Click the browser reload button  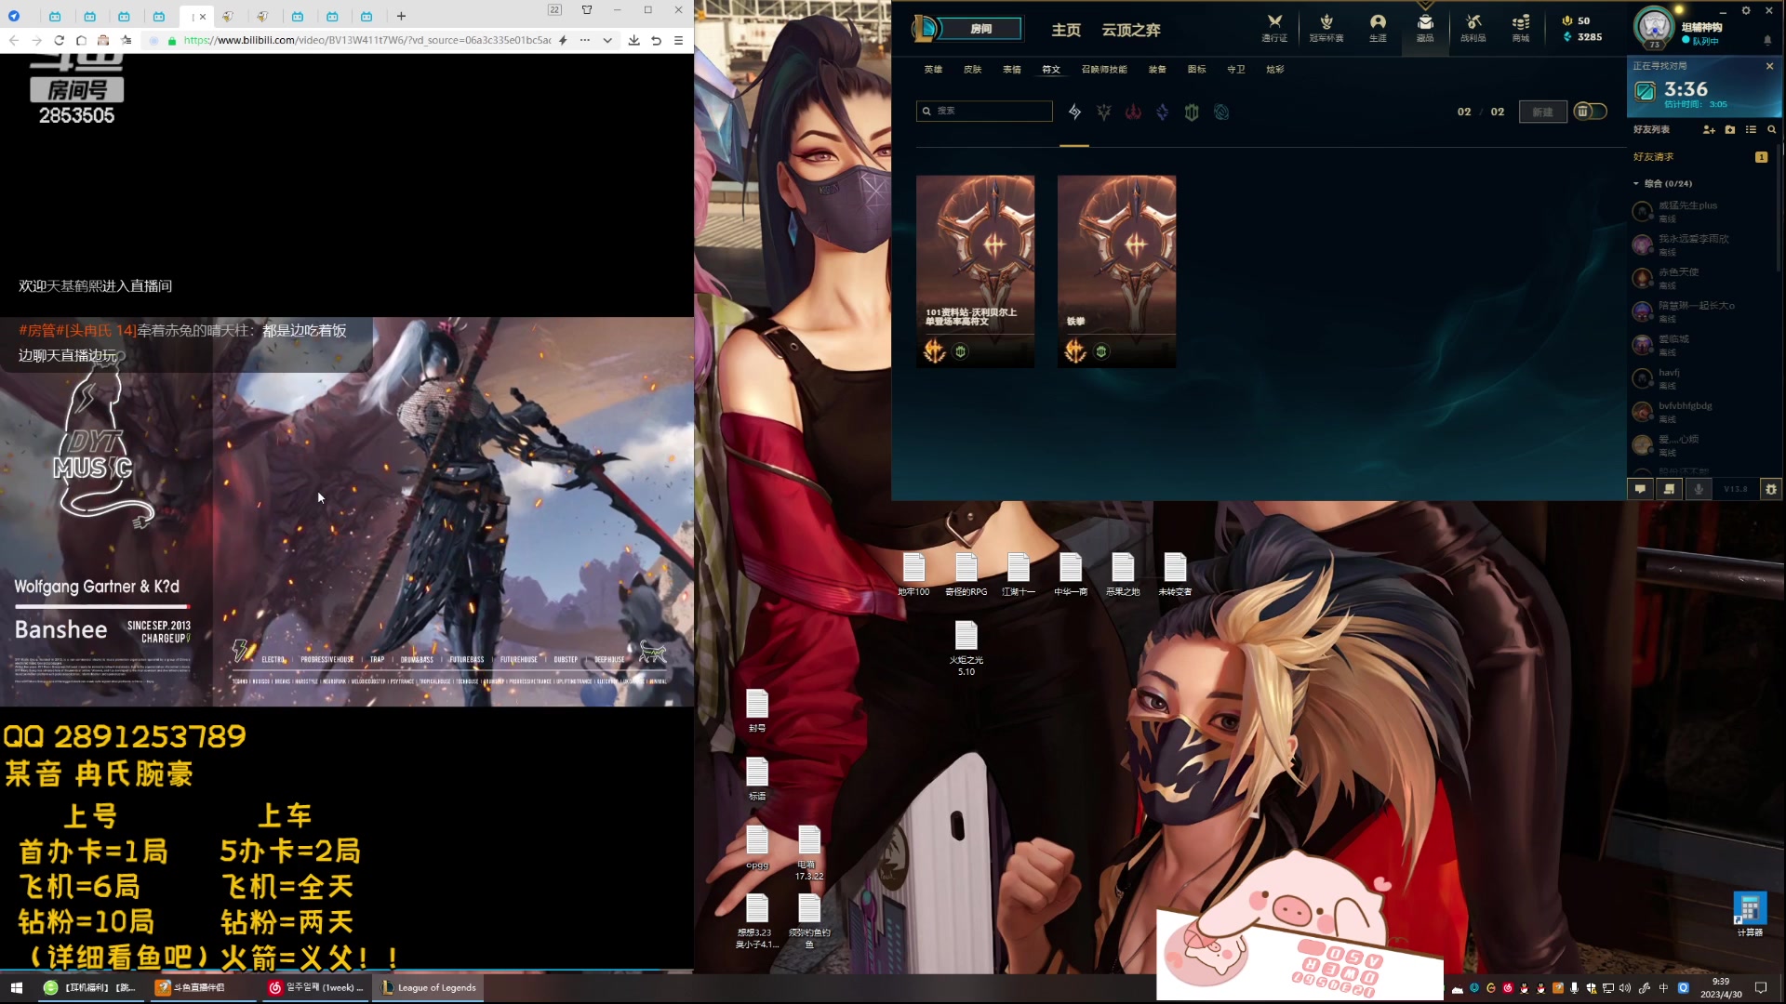click(x=59, y=40)
